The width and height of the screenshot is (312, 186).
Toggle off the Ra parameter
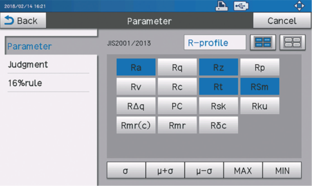click(x=136, y=67)
